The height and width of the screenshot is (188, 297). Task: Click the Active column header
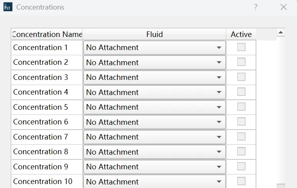pos(241,34)
